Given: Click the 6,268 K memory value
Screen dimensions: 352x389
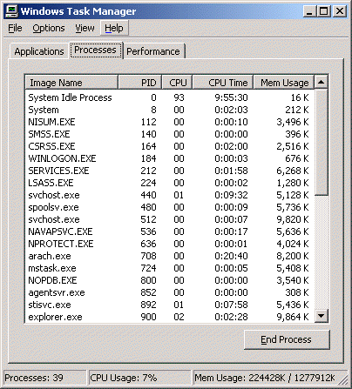Looking at the screenshot, I should (293, 171).
